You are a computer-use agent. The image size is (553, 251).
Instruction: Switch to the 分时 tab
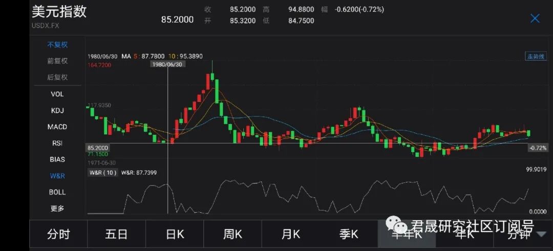[x=58, y=234]
